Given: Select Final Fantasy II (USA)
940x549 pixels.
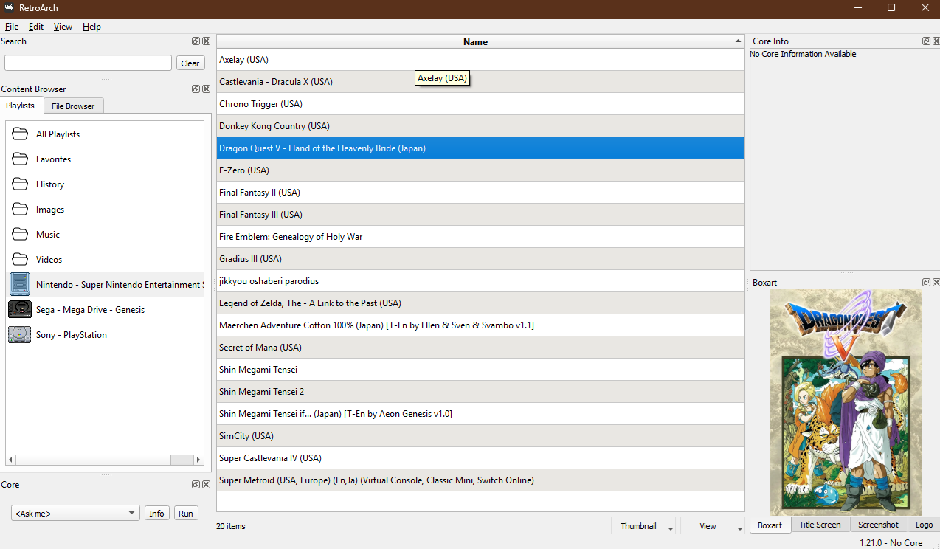Looking at the screenshot, I should point(480,193).
